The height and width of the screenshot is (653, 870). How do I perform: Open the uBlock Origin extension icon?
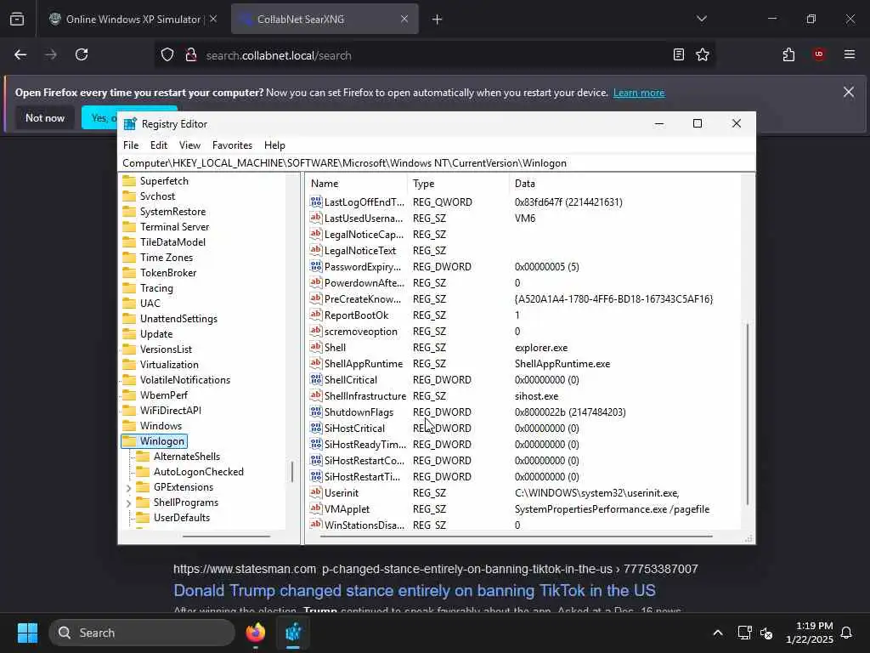819,54
